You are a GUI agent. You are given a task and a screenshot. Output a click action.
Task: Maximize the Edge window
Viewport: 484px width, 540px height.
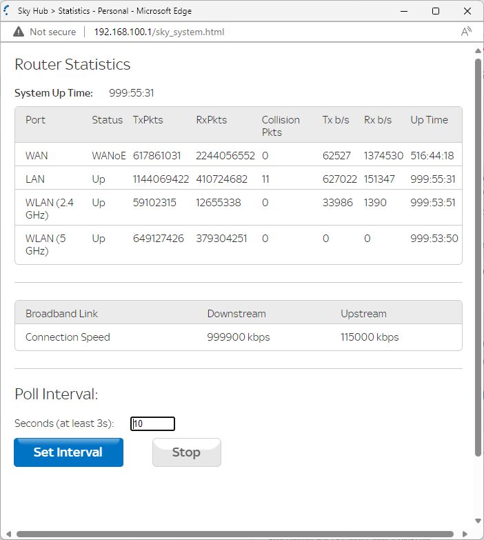[436, 11]
